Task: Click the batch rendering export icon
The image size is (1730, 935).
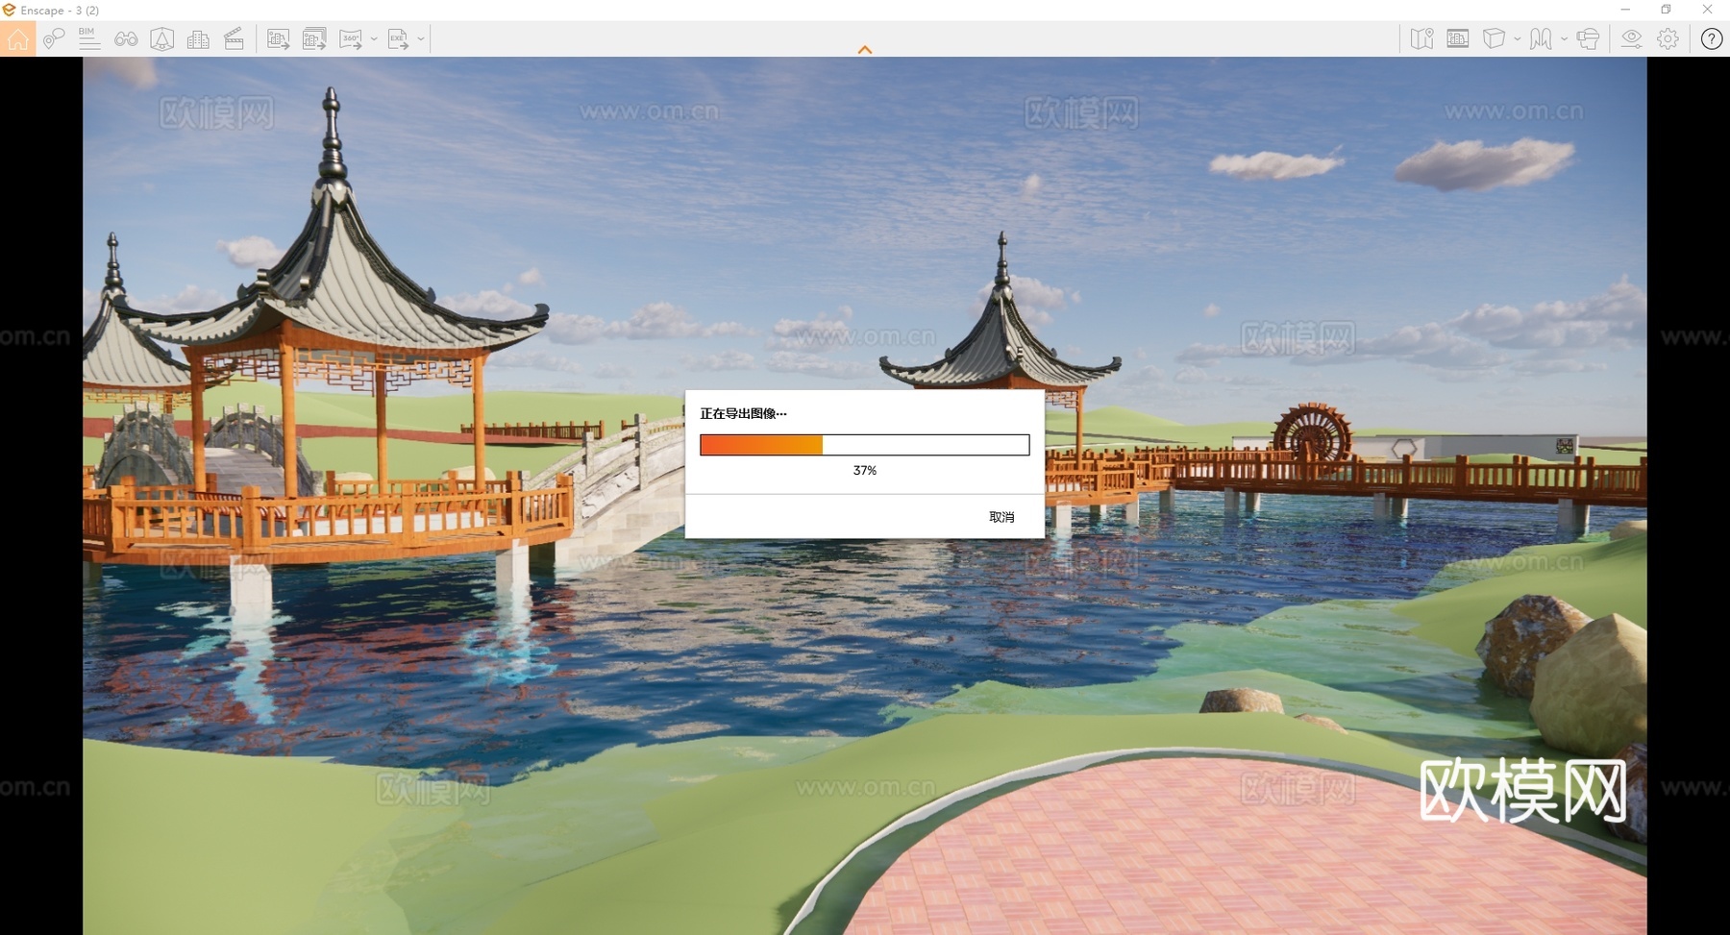Action: click(x=314, y=39)
